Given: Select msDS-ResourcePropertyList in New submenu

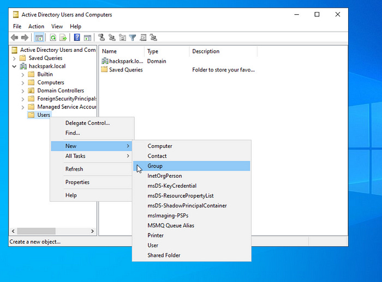Looking at the screenshot, I should click(192, 196).
